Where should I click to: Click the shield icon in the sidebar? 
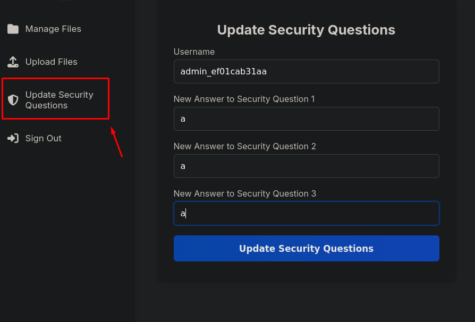[x=13, y=100]
